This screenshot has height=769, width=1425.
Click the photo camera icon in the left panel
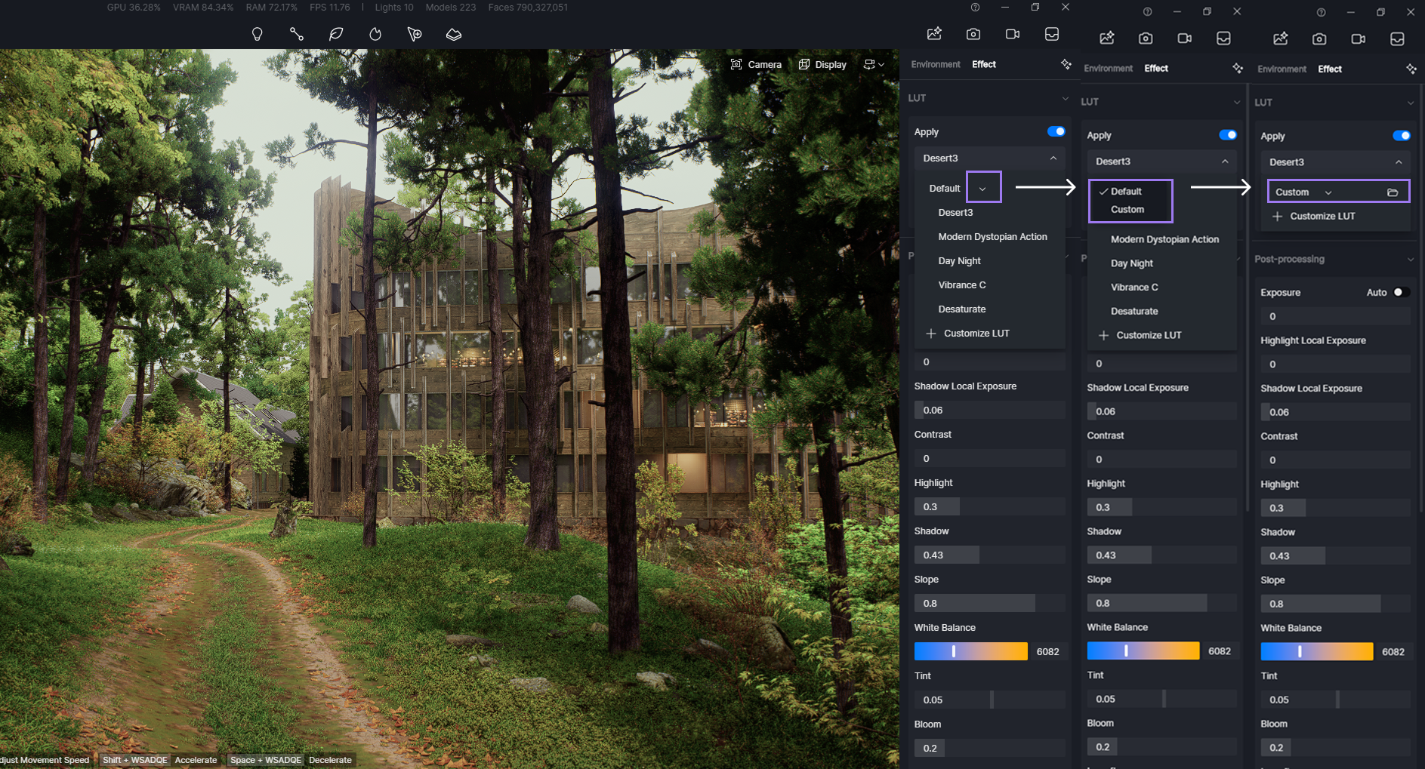pyautogui.click(x=973, y=34)
